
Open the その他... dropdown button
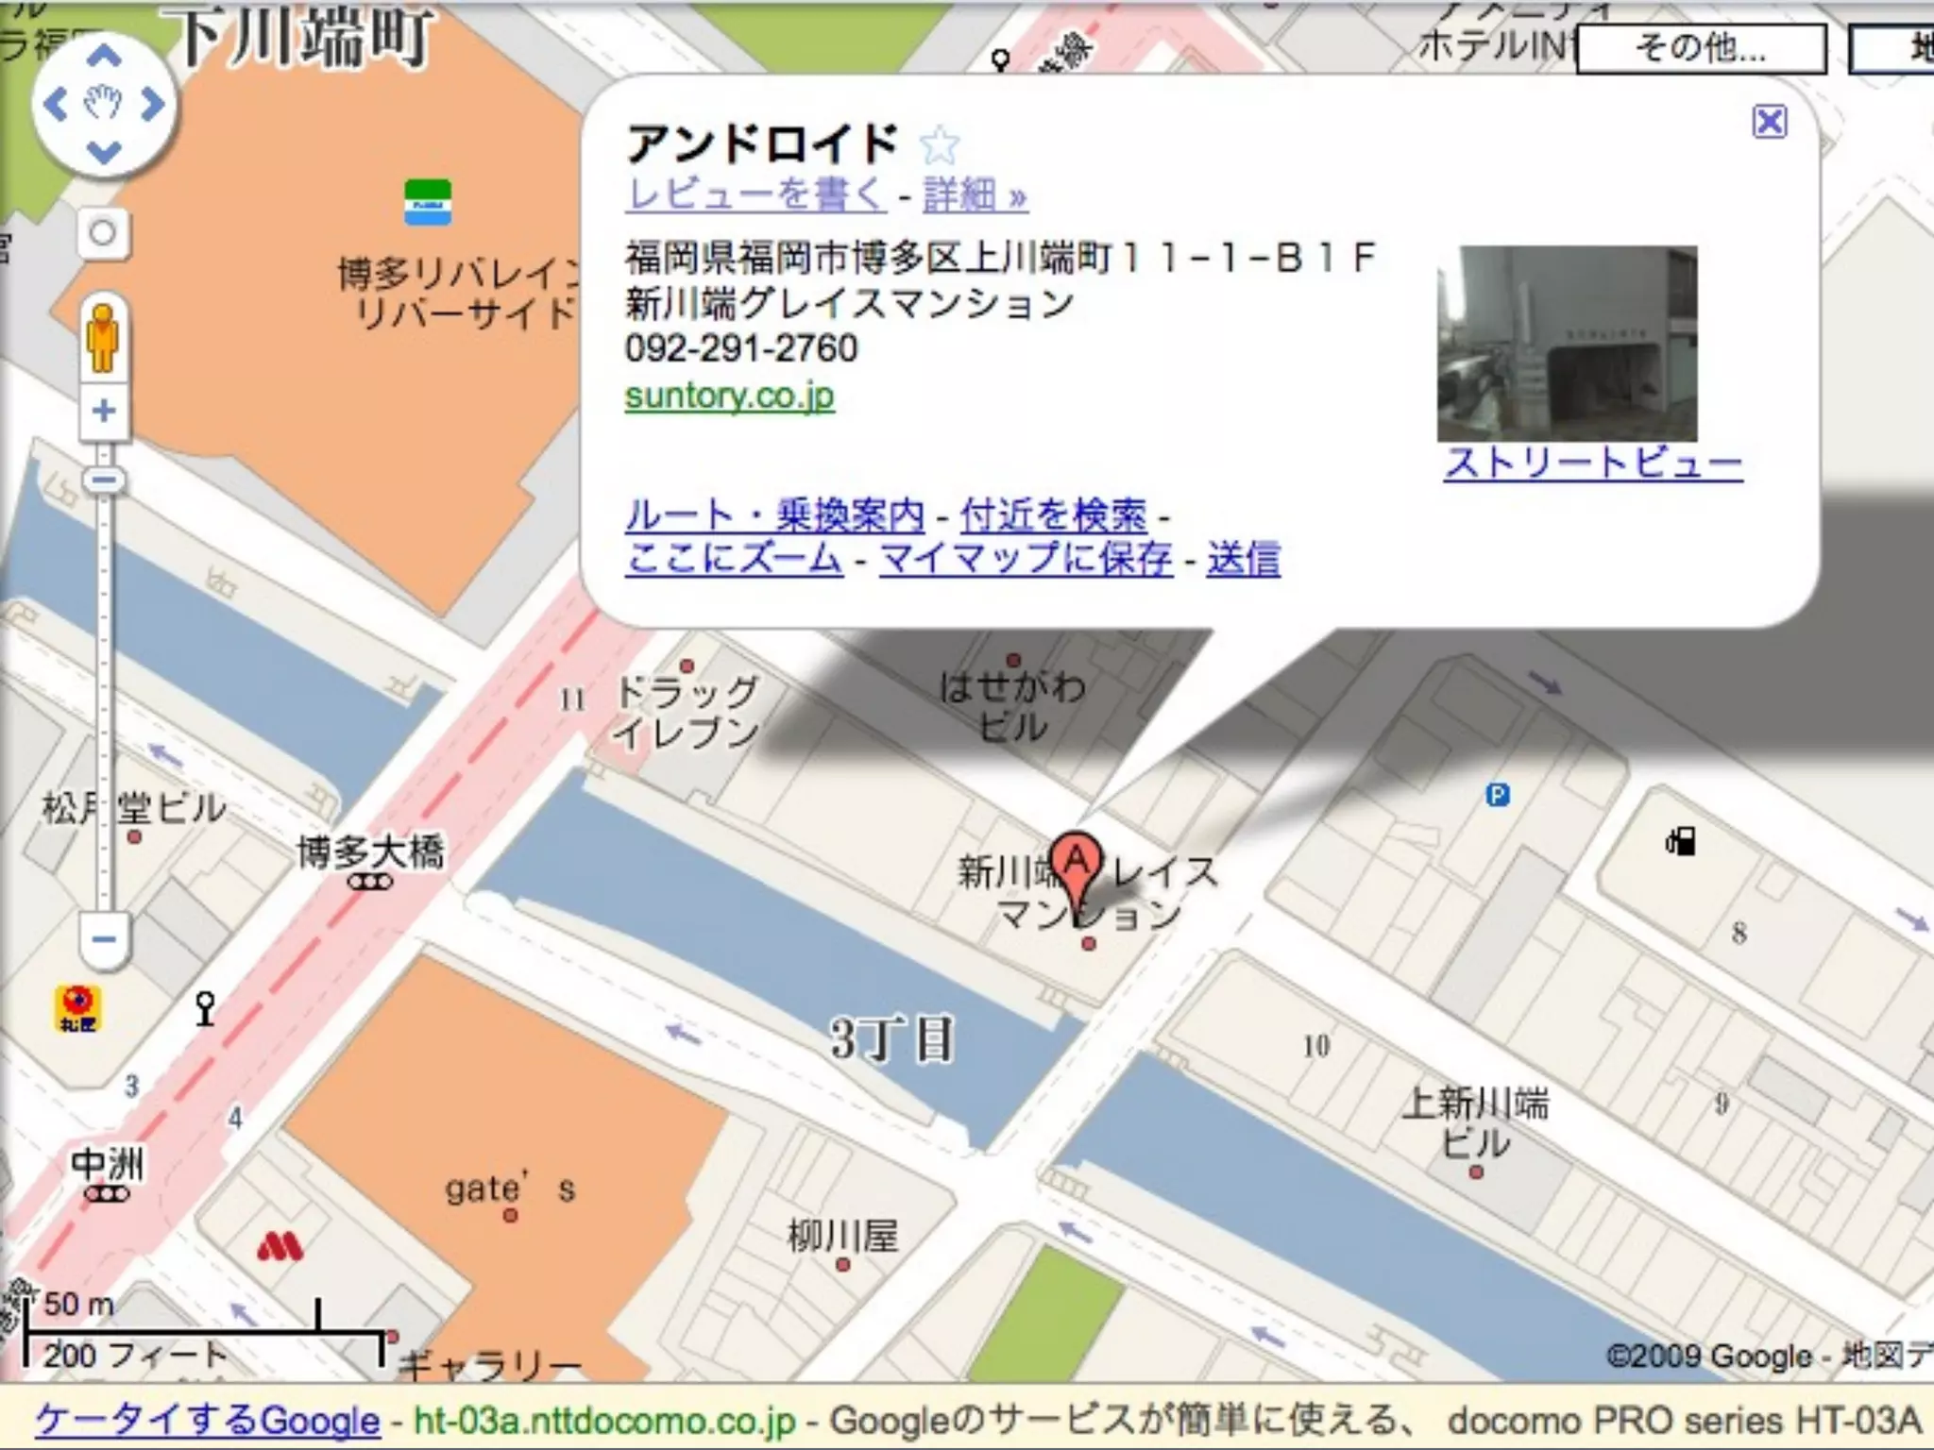[1701, 47]
